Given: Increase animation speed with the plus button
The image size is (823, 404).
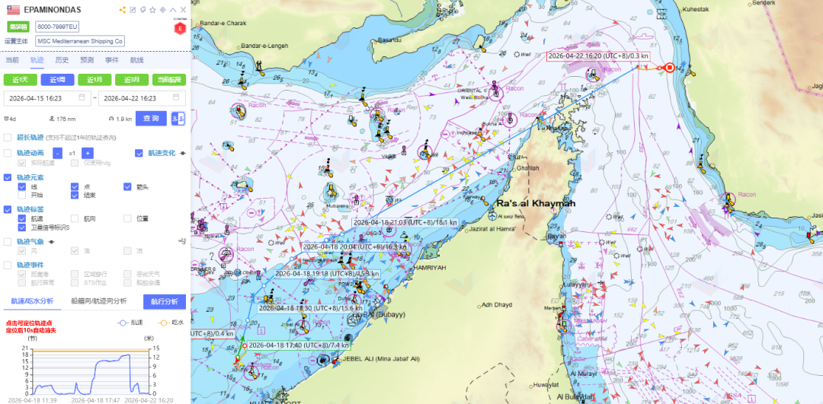Looking at the screenshot, I should 87,153.
